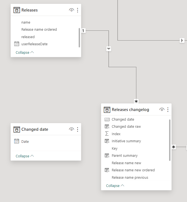The image size is (187, 202).
Task: Click calculated column icon for Initiative summary
Action: 107,141
